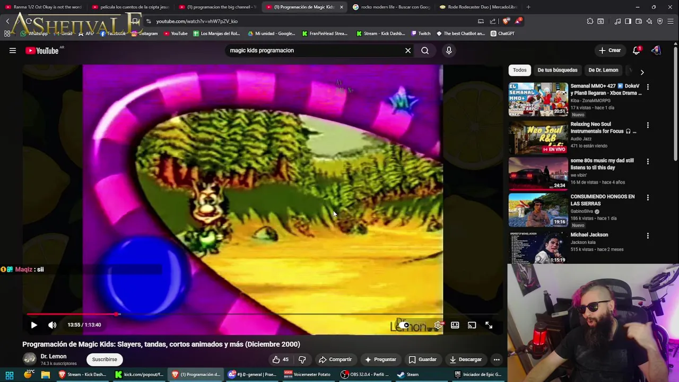Image resolution: width=679 pixels, height=382 pixels.
Task: Create content with the Crear button
Action: click(x=609, y=50)
